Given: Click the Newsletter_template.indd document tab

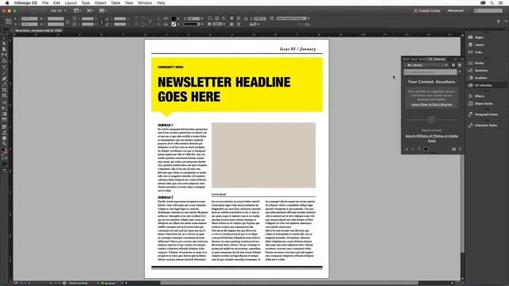Looking at the screenshot, I should pos(38,30).
